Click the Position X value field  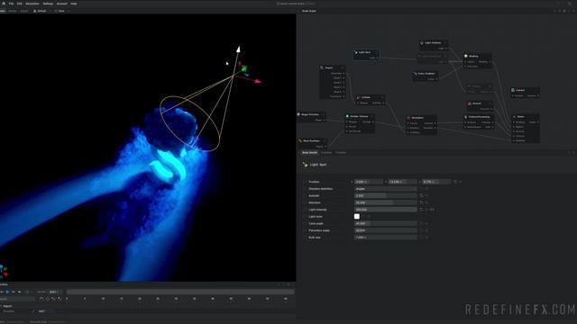click(x=369, y=182)
